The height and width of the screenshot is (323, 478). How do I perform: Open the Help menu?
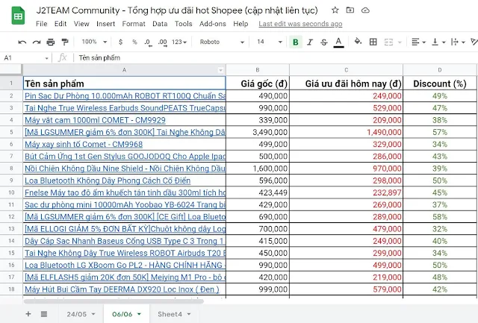tap(240, 24)
